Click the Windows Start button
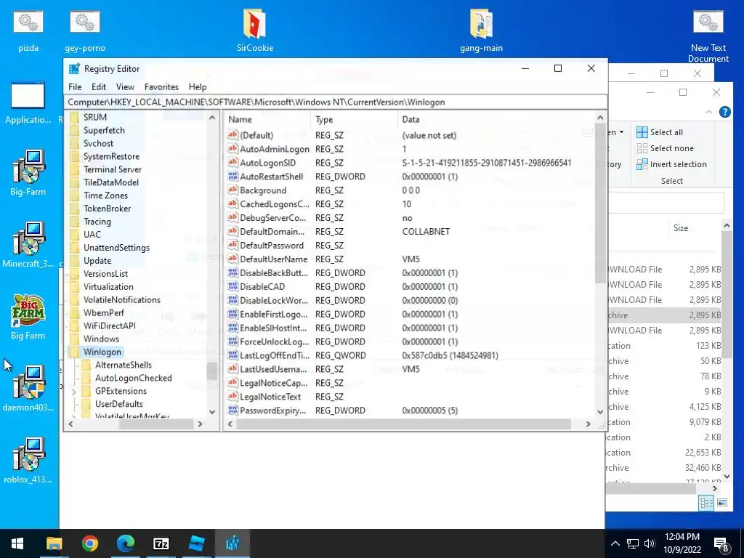The width and height of the screenshot is (744, 558). (x=17, y=543)
